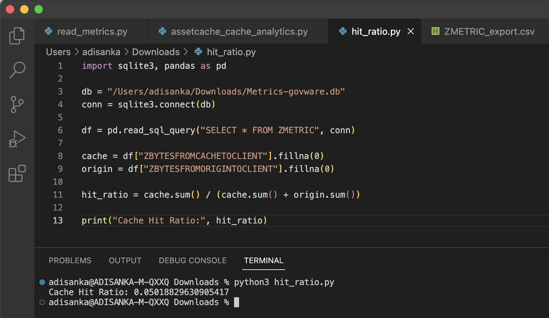Click the Python icon on the hit_ratio.py tab

(x=343, y=31)
